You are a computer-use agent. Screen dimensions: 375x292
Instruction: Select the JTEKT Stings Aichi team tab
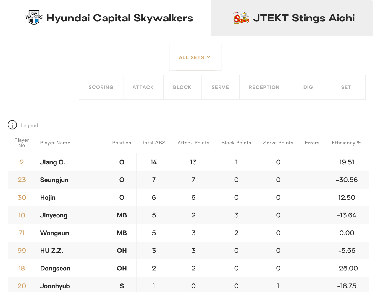coord(292,18)
